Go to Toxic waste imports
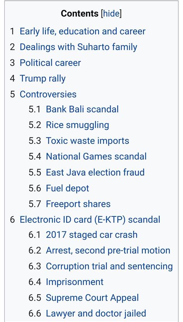This screenshot has width=183, height=322. tap(88, 141)
